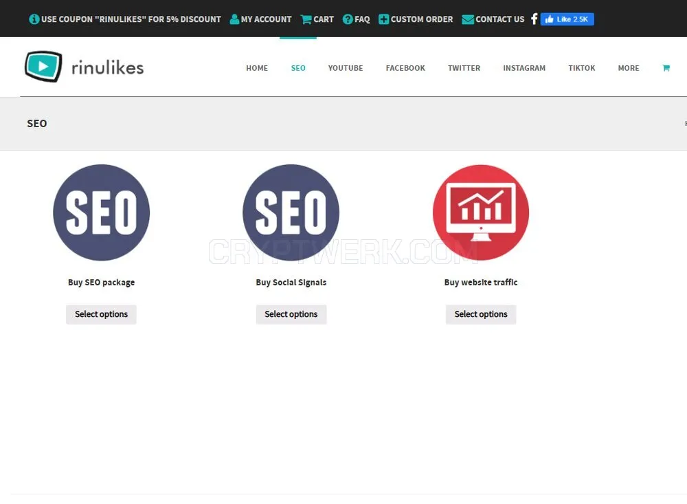Screen dimensions: 687x504
Task: Click the Contact Us envelope icon
Action: click(x=467, y=19)
